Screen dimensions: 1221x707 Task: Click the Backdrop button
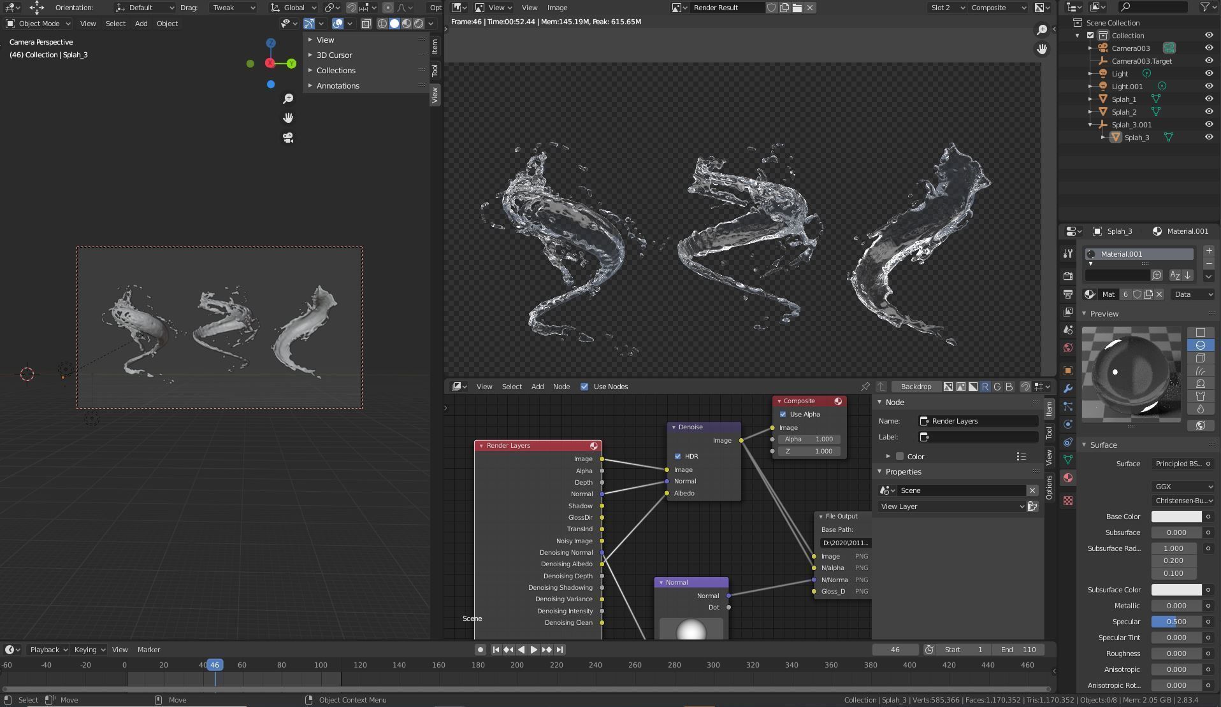pos(916,387)
